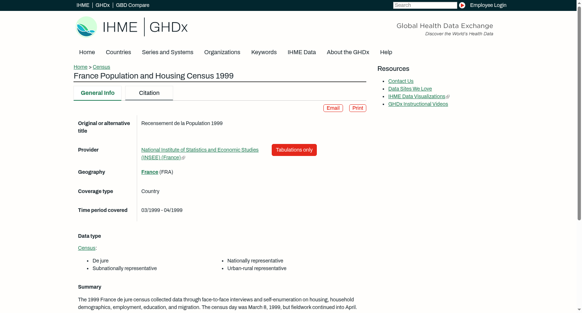Click the Home breadcrumb link

click(x=80, y=67)
